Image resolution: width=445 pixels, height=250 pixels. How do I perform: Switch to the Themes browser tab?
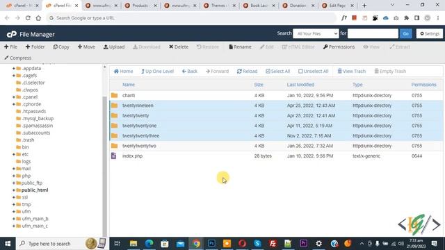[219, 6]
